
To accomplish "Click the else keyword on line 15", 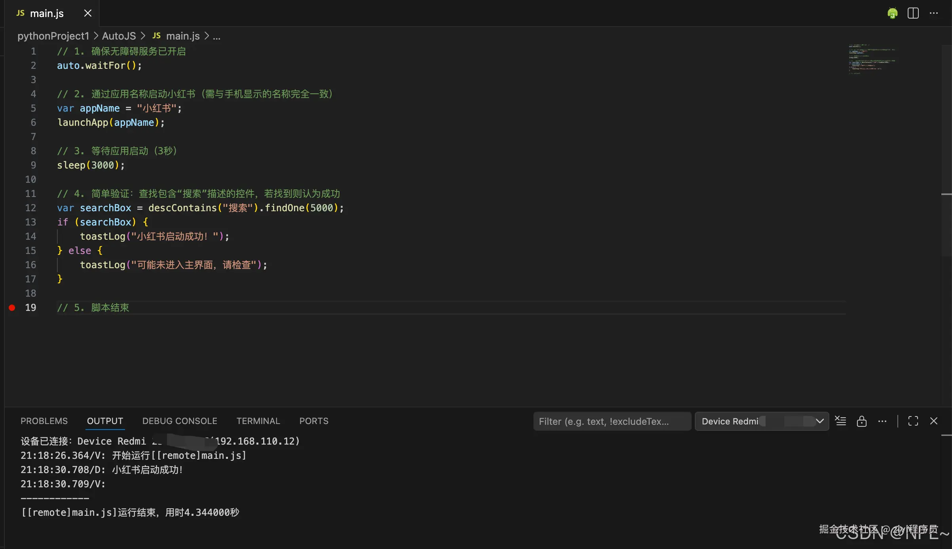I will click(x=80, y=250).
